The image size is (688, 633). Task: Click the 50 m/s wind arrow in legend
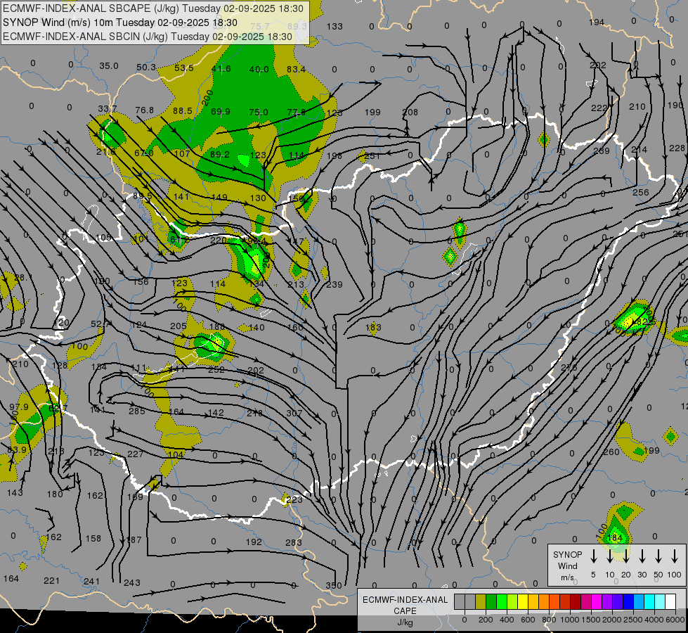pyautogui.click(x=658, y=556)
